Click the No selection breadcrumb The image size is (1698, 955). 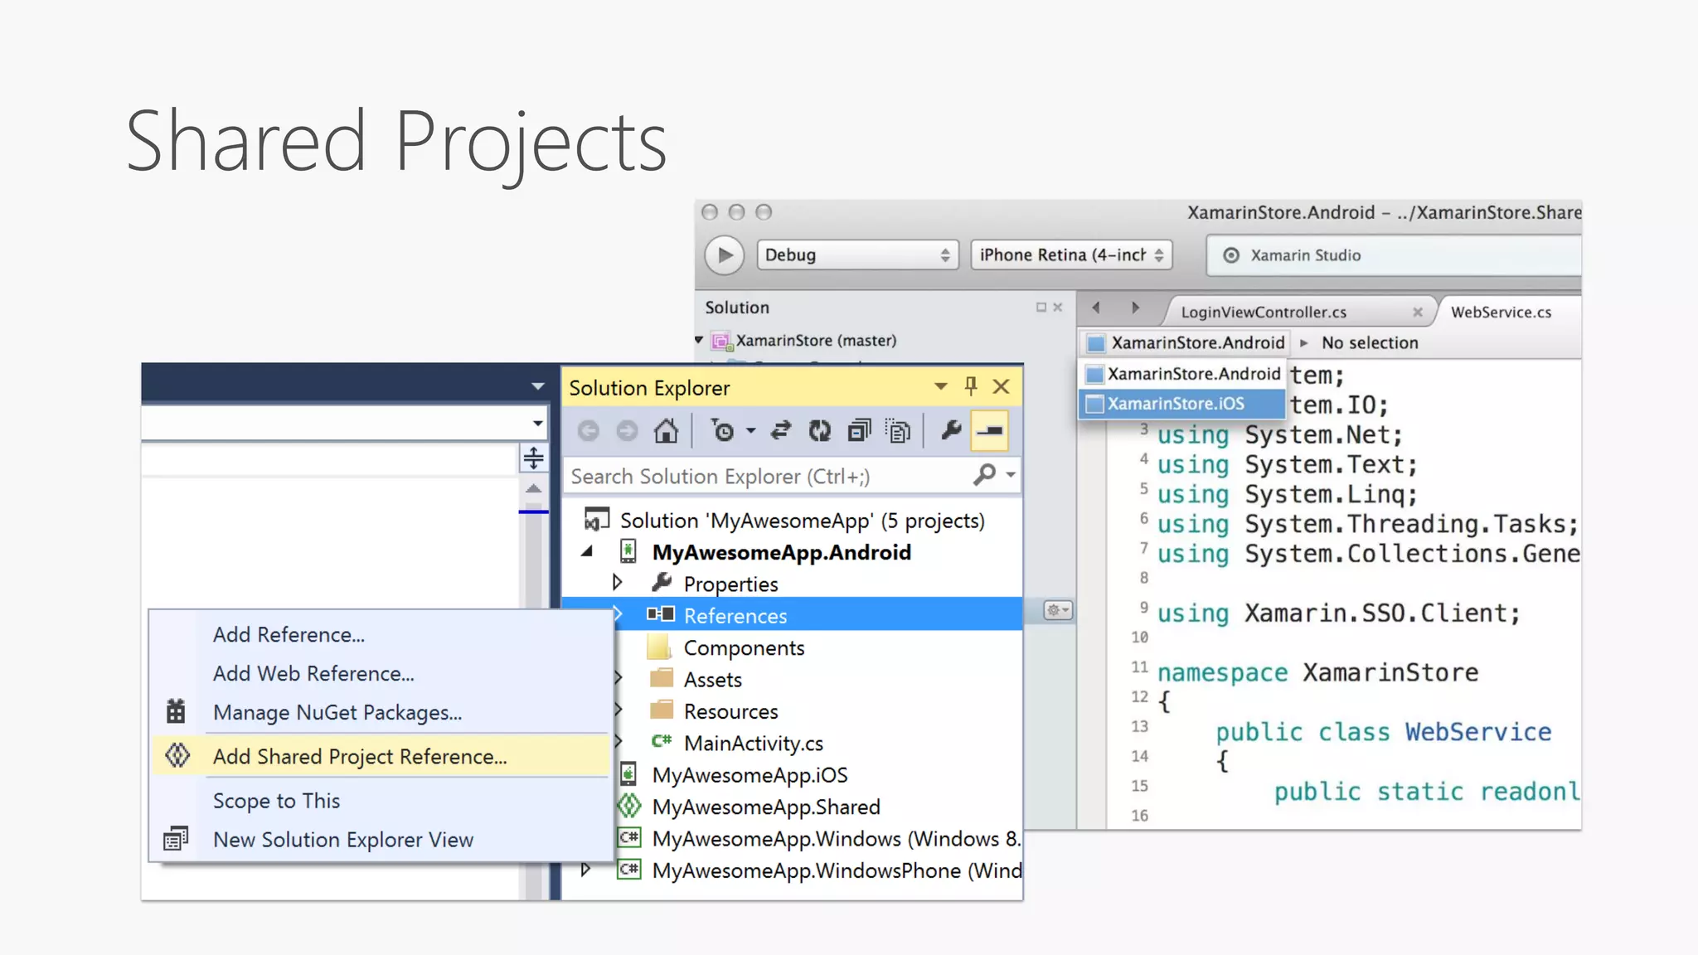tap(1370, 342)
